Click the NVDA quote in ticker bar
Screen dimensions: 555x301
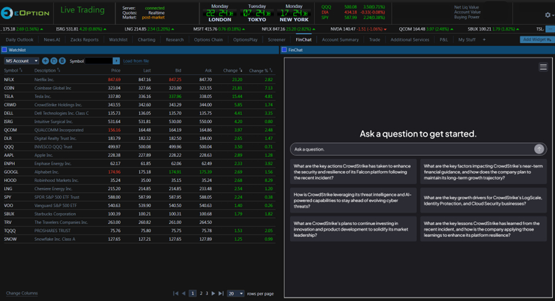coord(358,29)
